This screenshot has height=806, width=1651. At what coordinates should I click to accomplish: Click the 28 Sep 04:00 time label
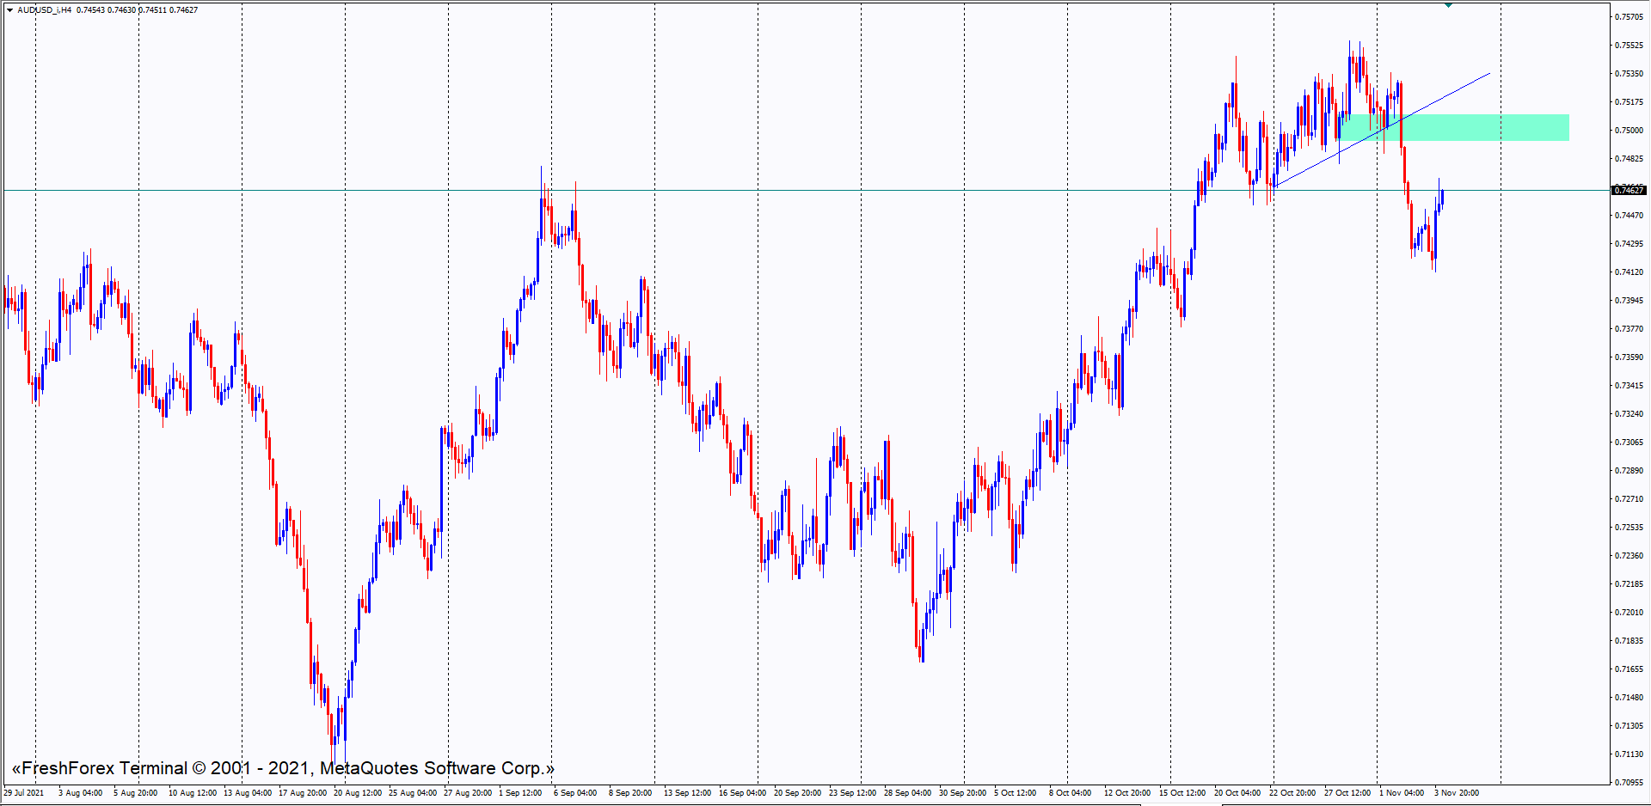pyautogui.click(x=907, y=793)
